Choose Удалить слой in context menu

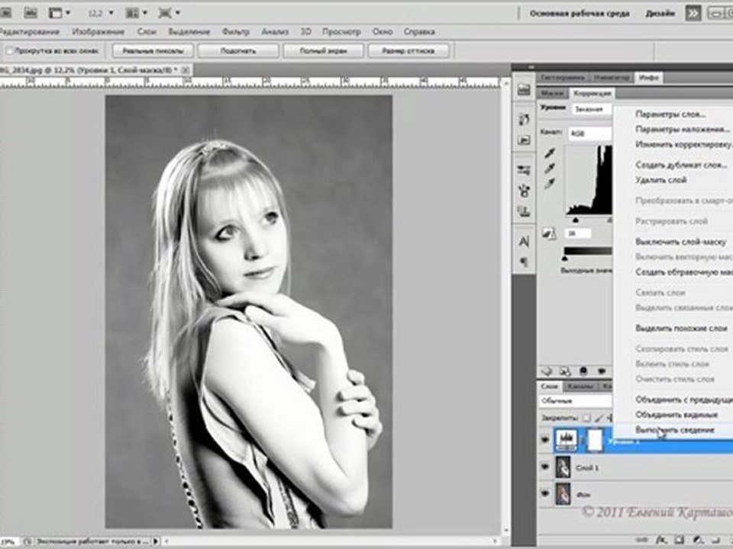click(x=661, y=180)
